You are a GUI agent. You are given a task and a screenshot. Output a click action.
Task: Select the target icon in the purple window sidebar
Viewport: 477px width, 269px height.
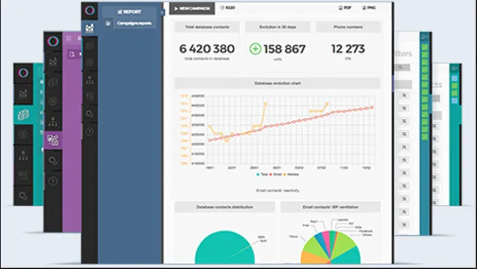pos(53,101)
